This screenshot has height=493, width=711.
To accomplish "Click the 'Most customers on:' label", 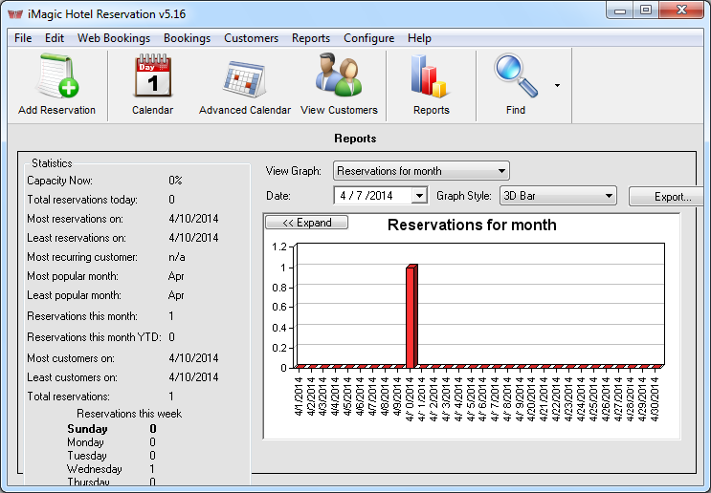I will click(71, 358).
